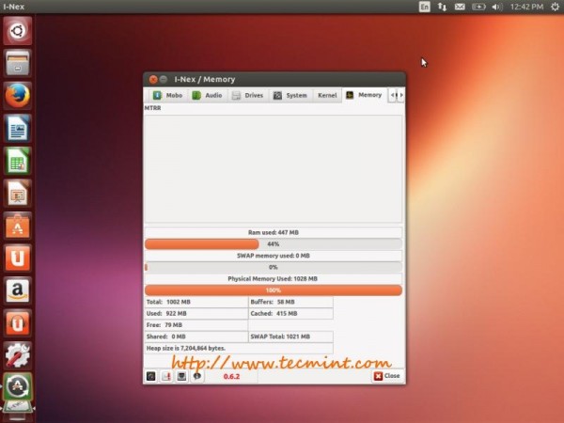
Task: Launch LibreOffice Writer from the dock
Action: (x=18, y=128)
